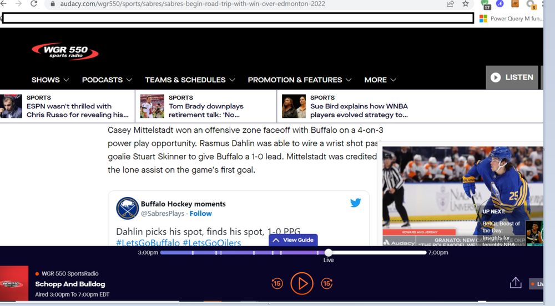Expand the SHOWS menu

click(x=50, y=80)
